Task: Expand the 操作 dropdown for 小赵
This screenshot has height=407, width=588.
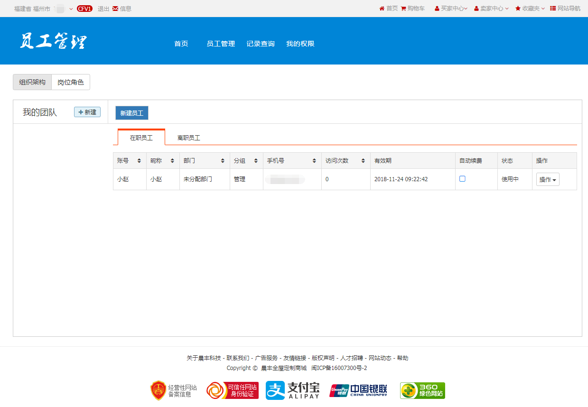Action: (x=548, y=180)
